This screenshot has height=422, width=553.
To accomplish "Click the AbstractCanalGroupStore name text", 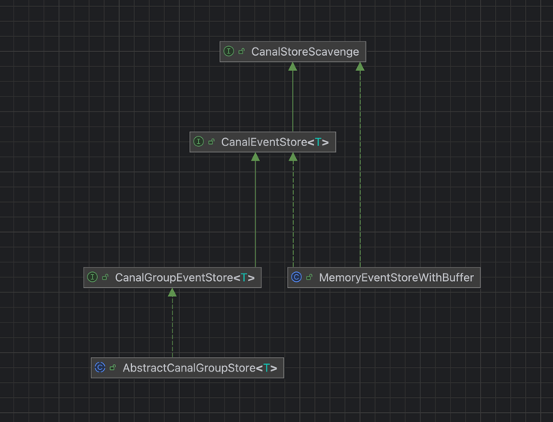I will click(188, 368).
